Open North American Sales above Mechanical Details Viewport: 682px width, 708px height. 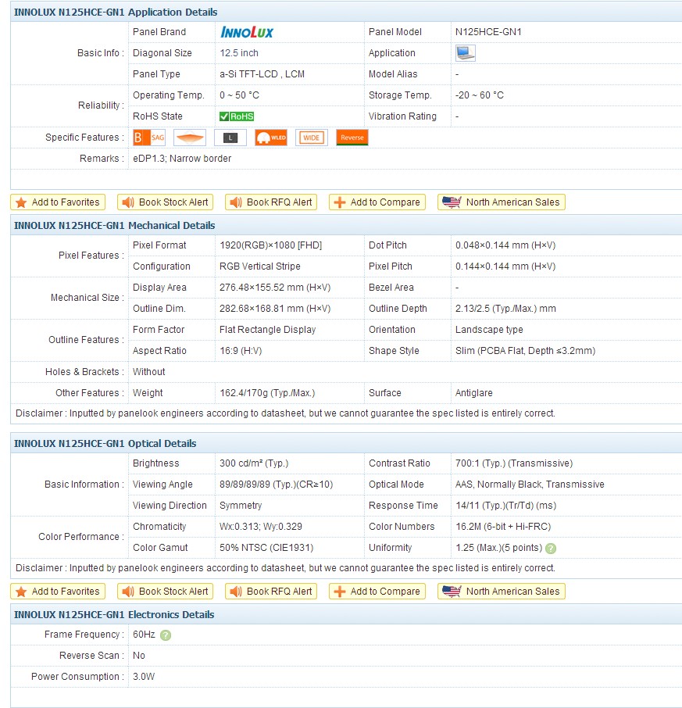coord(502,202)
